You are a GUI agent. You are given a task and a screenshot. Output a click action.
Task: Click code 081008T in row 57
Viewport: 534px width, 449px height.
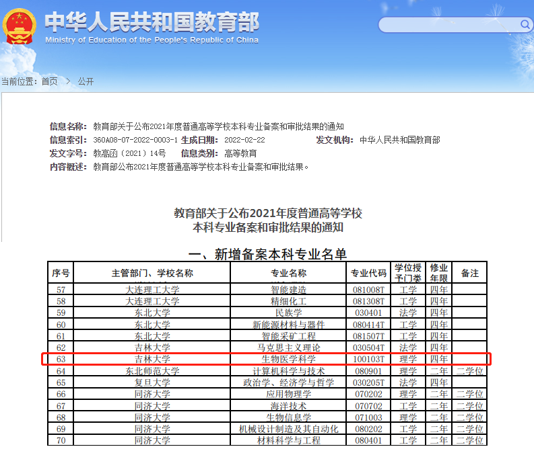(x=368, y=290)
